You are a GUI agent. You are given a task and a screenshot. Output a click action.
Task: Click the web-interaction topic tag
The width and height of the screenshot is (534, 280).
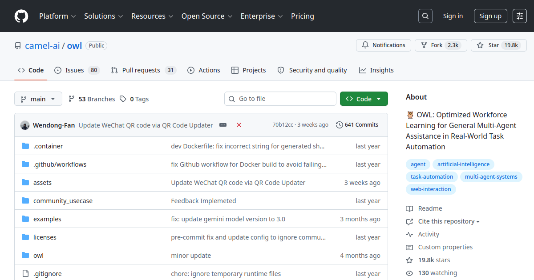click(431, 189)
